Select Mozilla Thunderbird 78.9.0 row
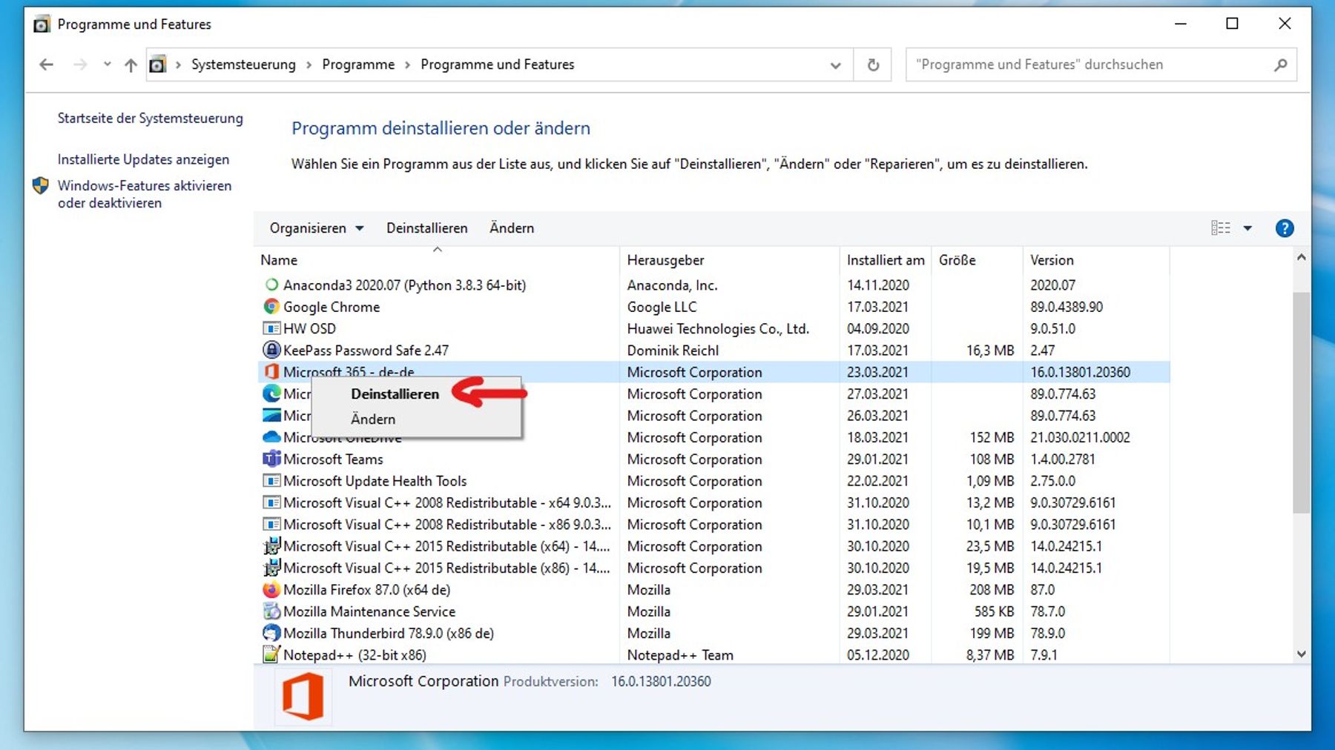This screenshot has width=1335, height=750. pos(713,633)
